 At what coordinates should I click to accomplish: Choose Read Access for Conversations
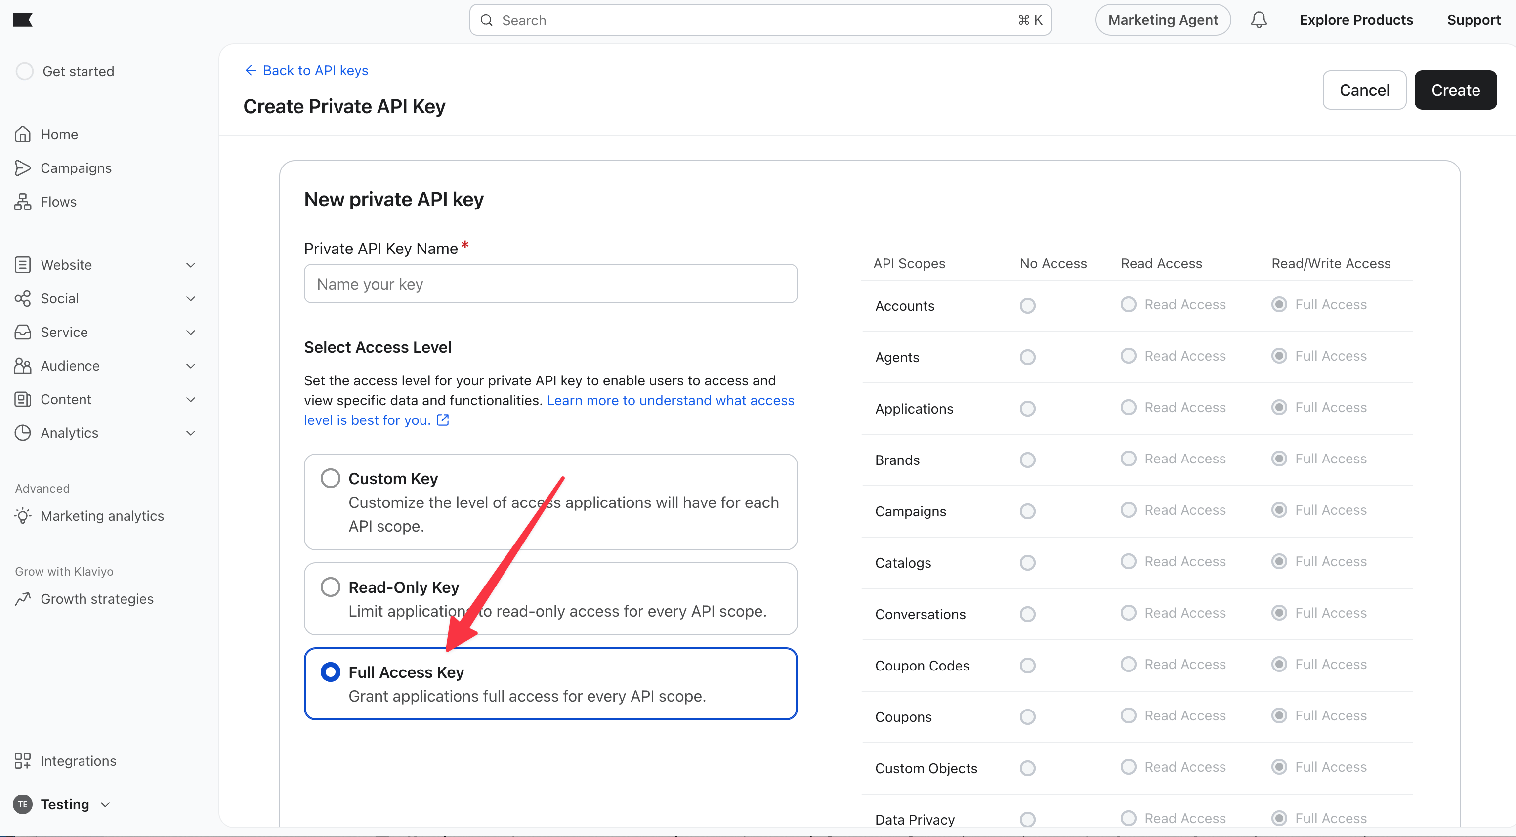tap(1128, 613)
